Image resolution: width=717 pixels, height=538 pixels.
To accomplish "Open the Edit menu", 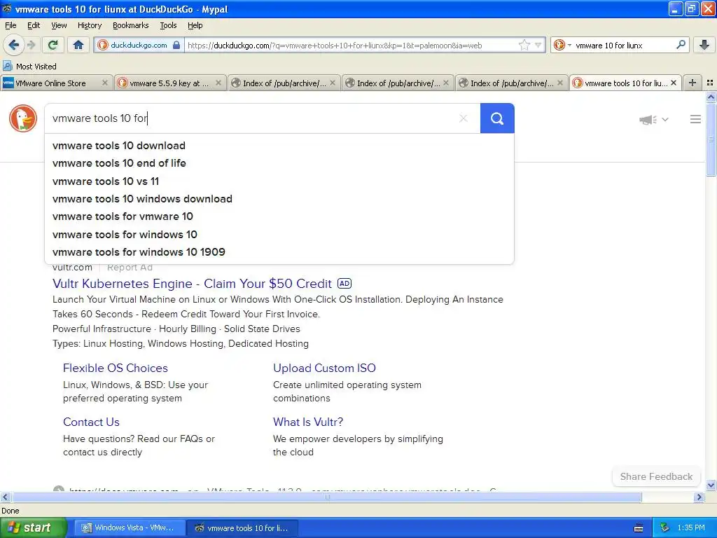I will 34,25.
